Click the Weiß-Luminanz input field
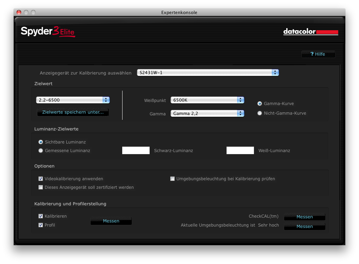The image size is (359, 264). (x=240, y=150)
